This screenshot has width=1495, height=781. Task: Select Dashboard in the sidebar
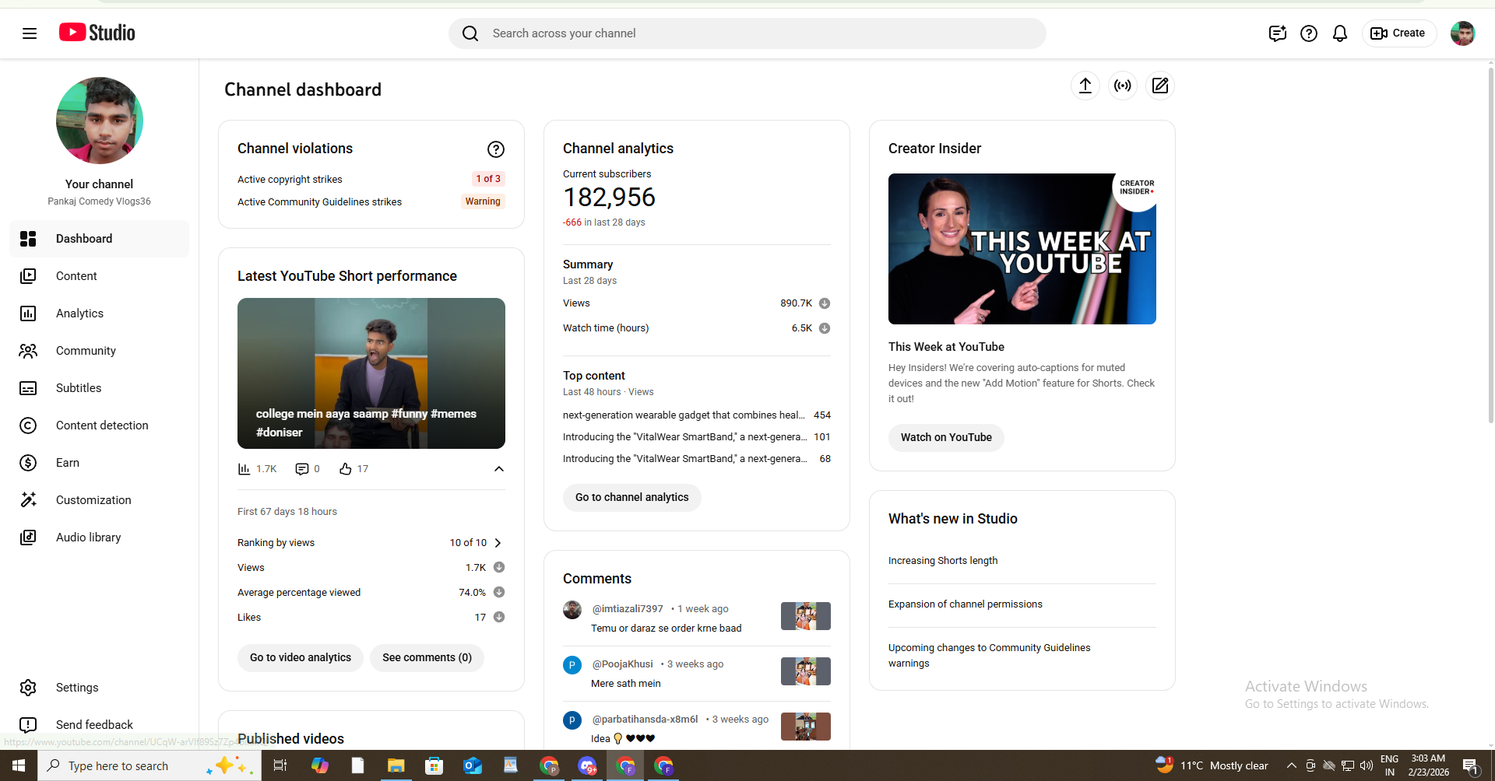pyautogui.click(x=85, y=239)
